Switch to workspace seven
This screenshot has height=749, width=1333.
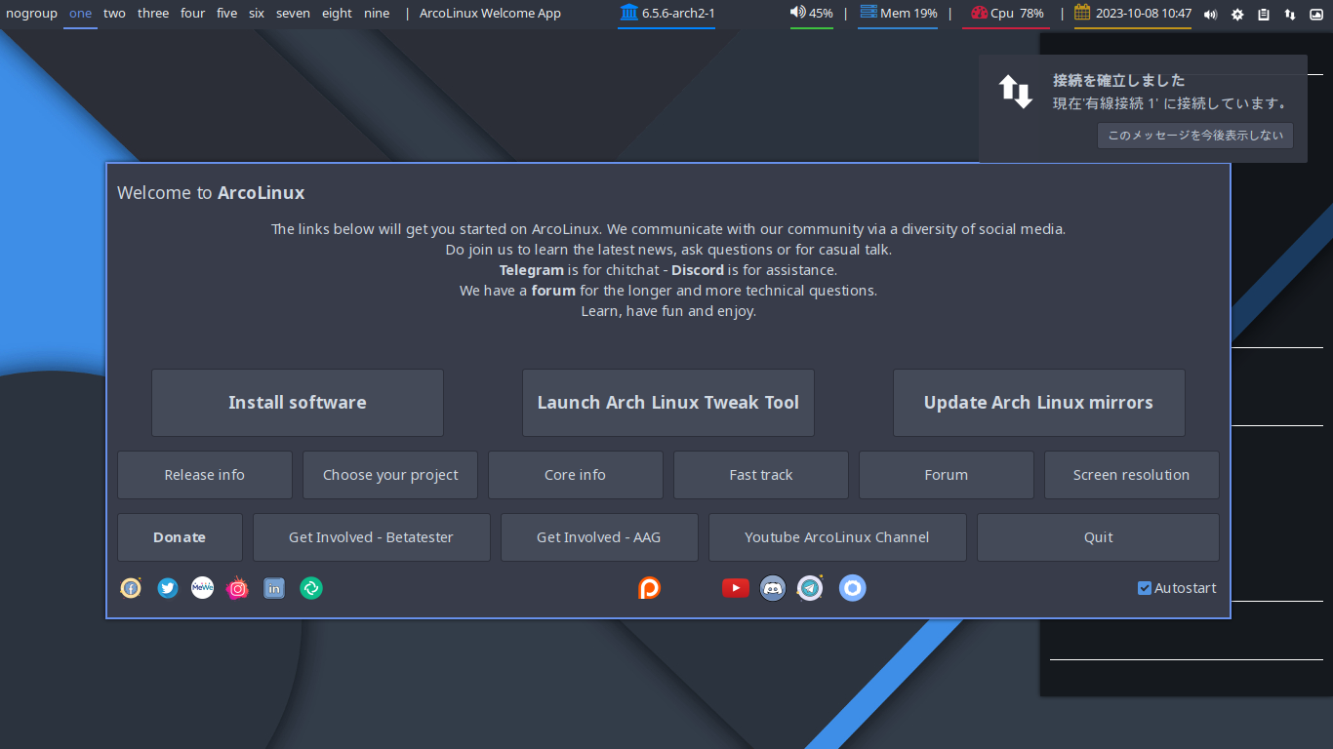[x=293, y=14]
